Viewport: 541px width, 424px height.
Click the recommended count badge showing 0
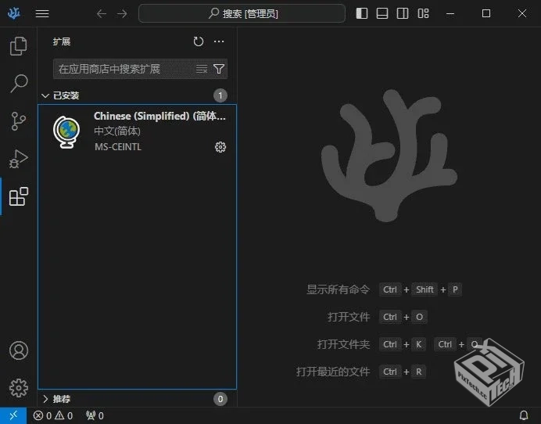(x=220, y=399)
